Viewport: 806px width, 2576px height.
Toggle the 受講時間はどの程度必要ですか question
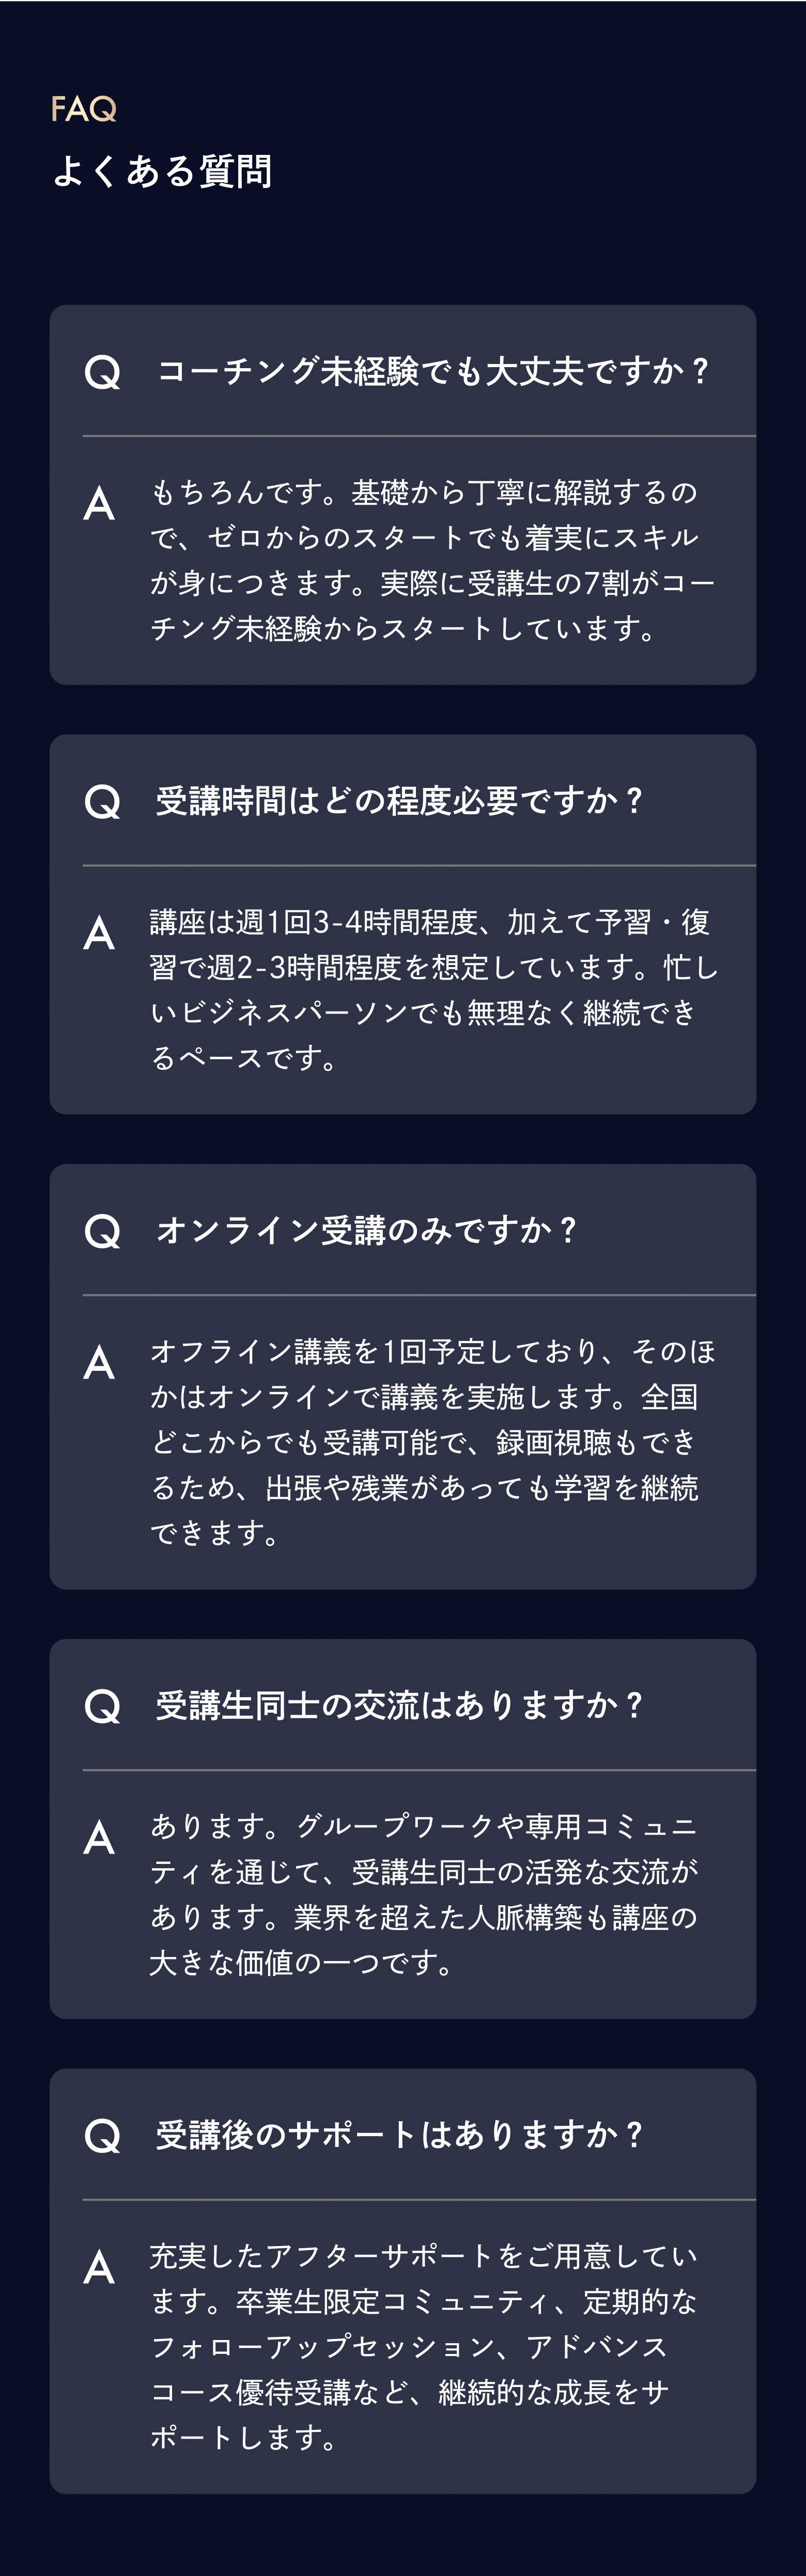398,801
